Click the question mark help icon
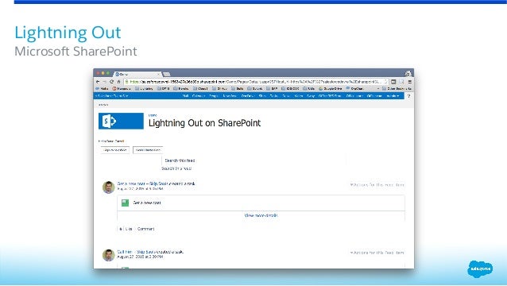Image resolution: width=507 pixels, height=286 pixels. 408,96
